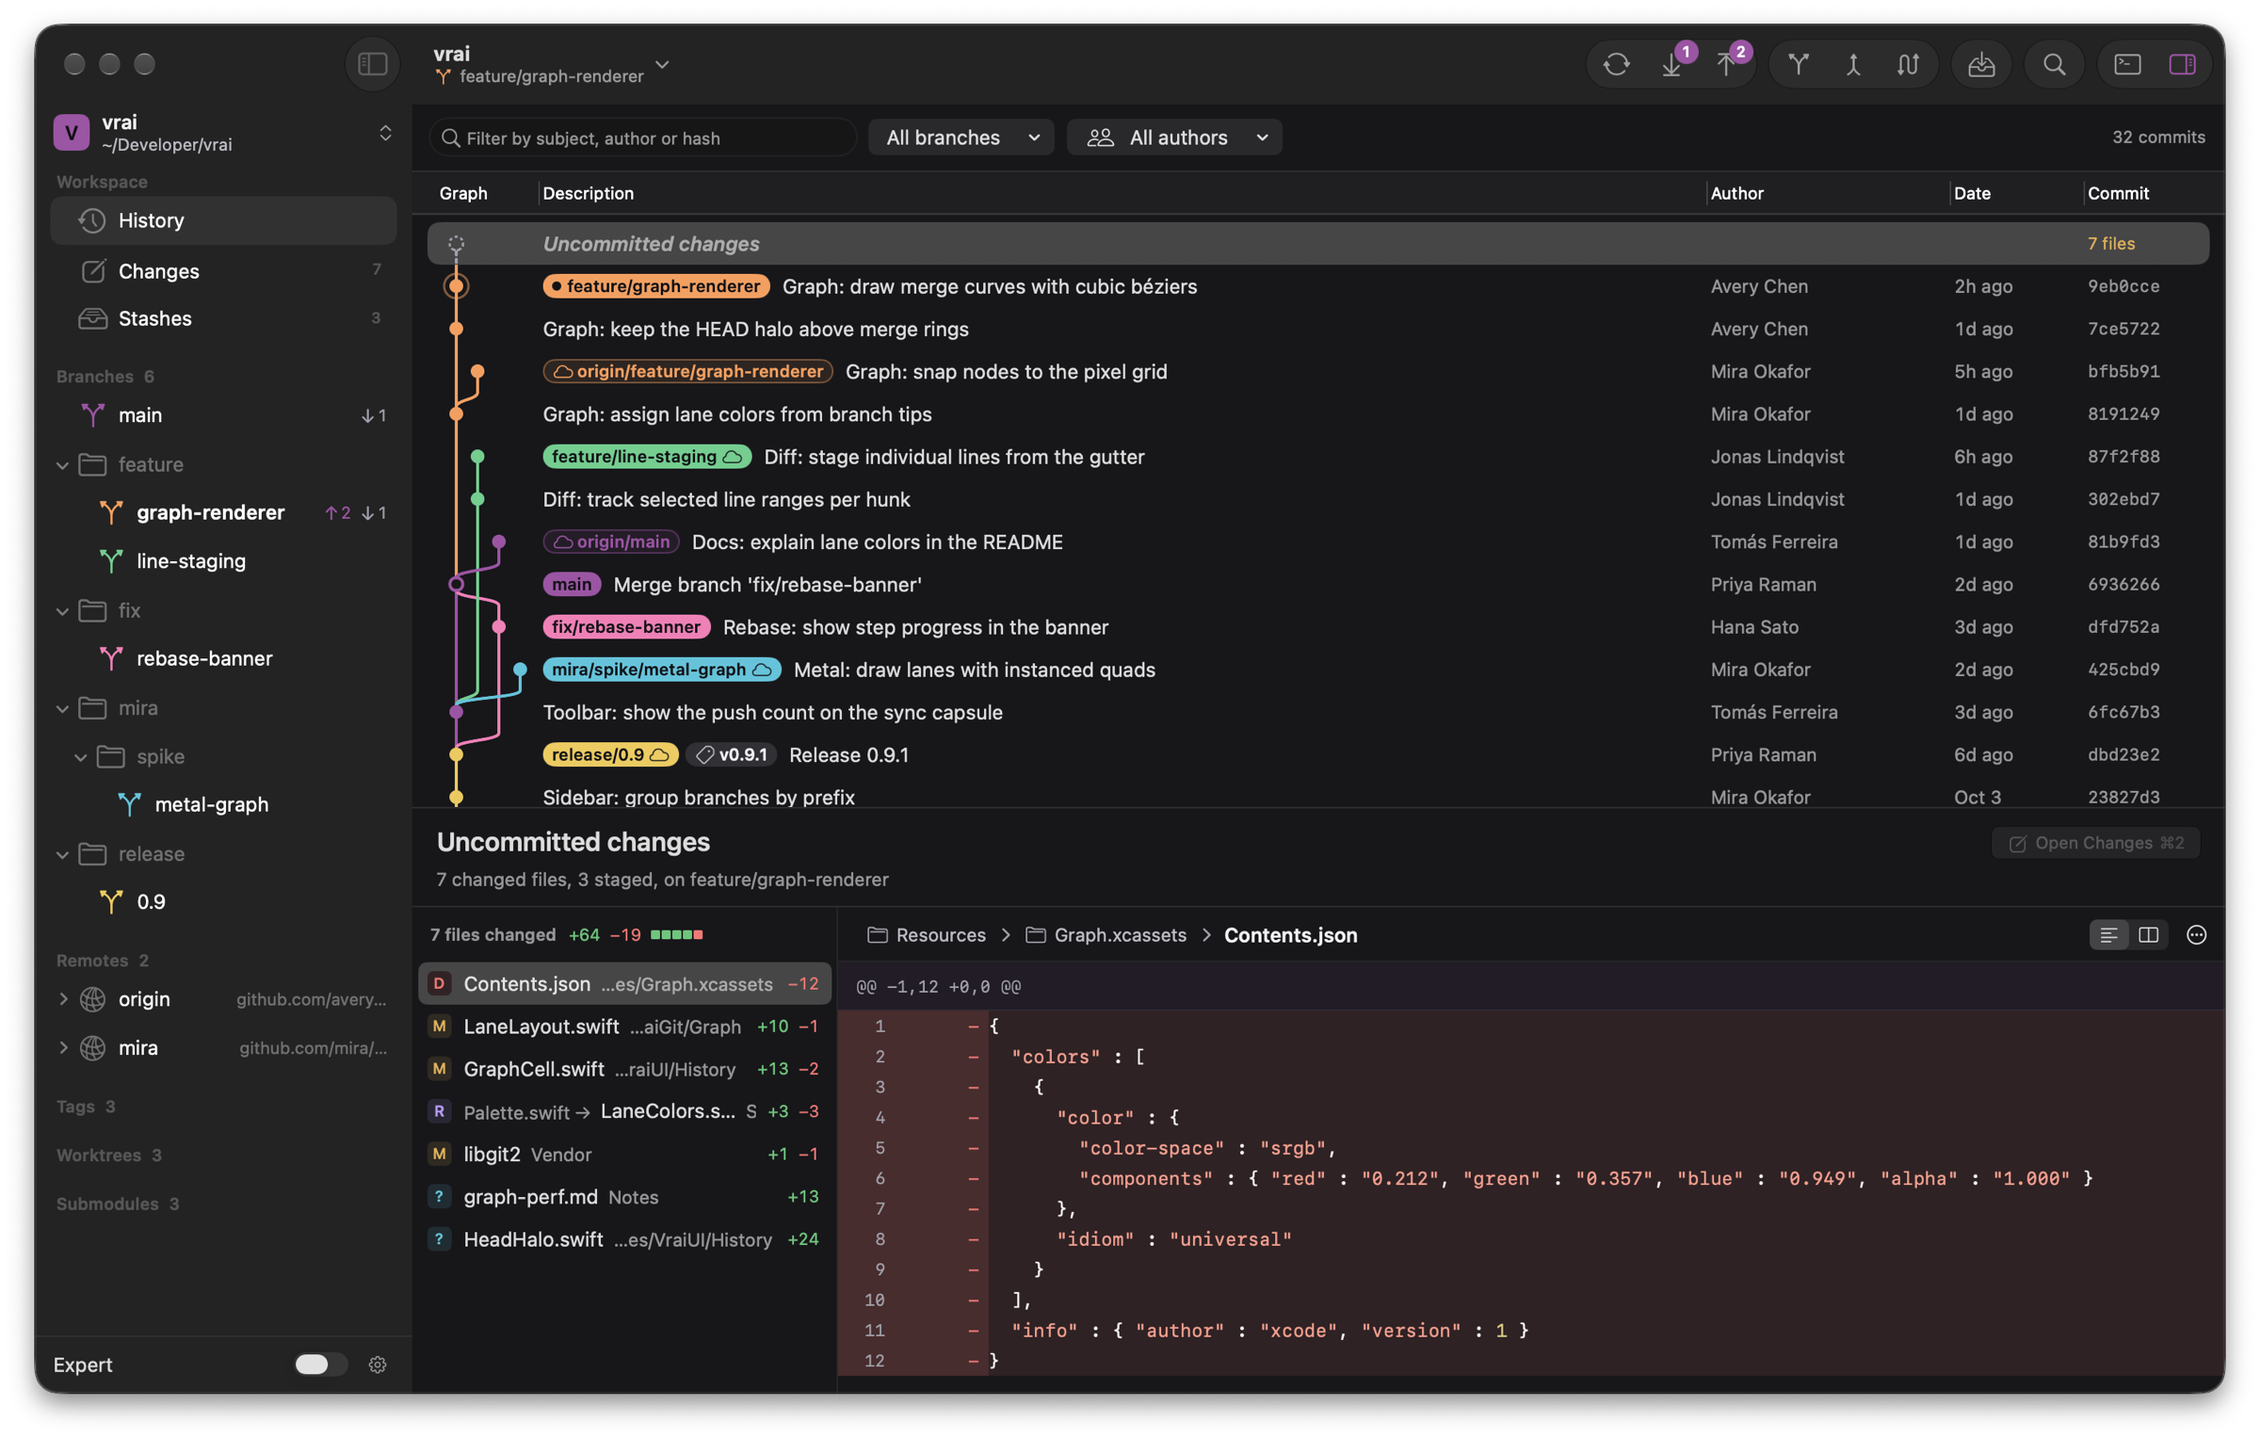Viewport: 2260px width, 1439px height.
Task: Open the terminal panel icon
Action: [x=2127, y=64]
